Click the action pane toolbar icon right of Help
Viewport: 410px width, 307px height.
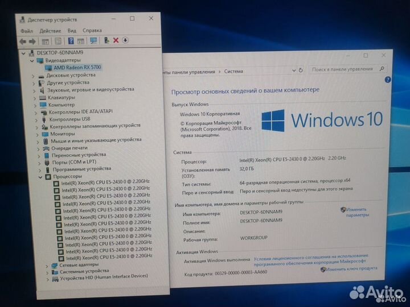(x=81, y=41)
